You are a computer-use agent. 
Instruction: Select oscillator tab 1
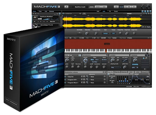(84, 14)
